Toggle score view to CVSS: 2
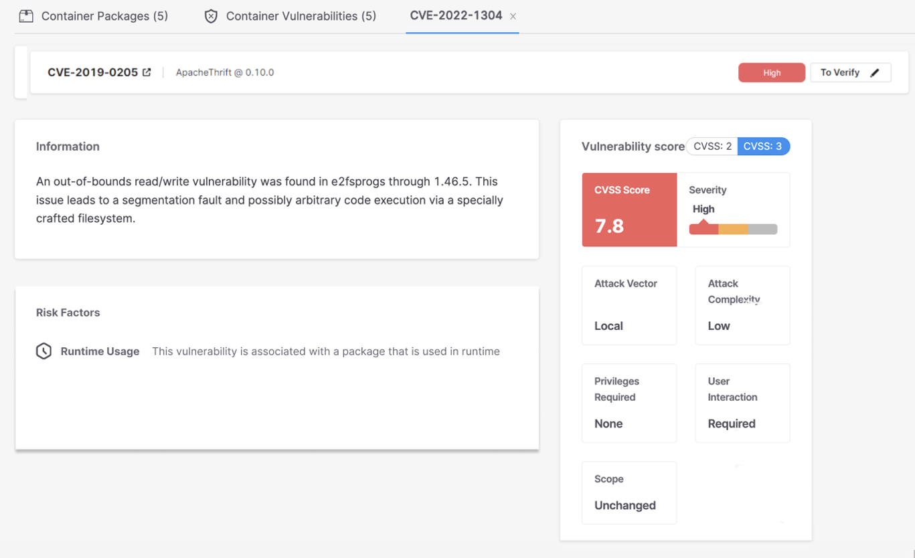915x558 pixels. pyautogui.click(x=712, y=147)
